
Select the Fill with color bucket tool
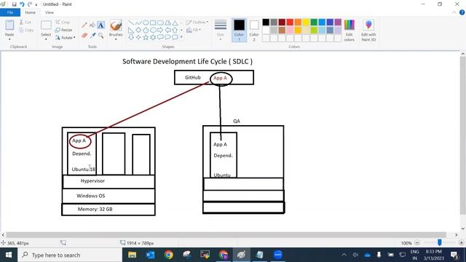click(92, 25)
